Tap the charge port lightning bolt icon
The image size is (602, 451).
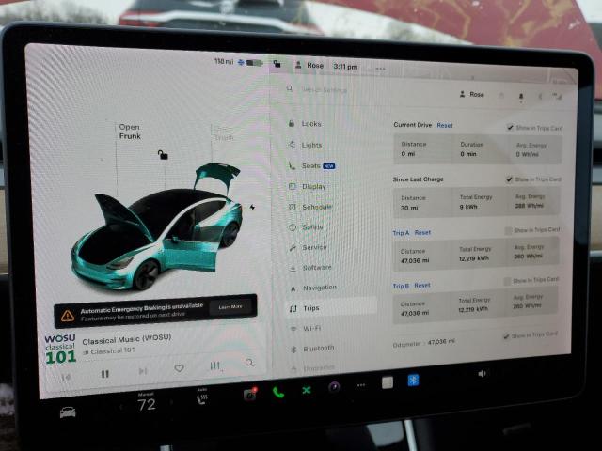(252, 207)
